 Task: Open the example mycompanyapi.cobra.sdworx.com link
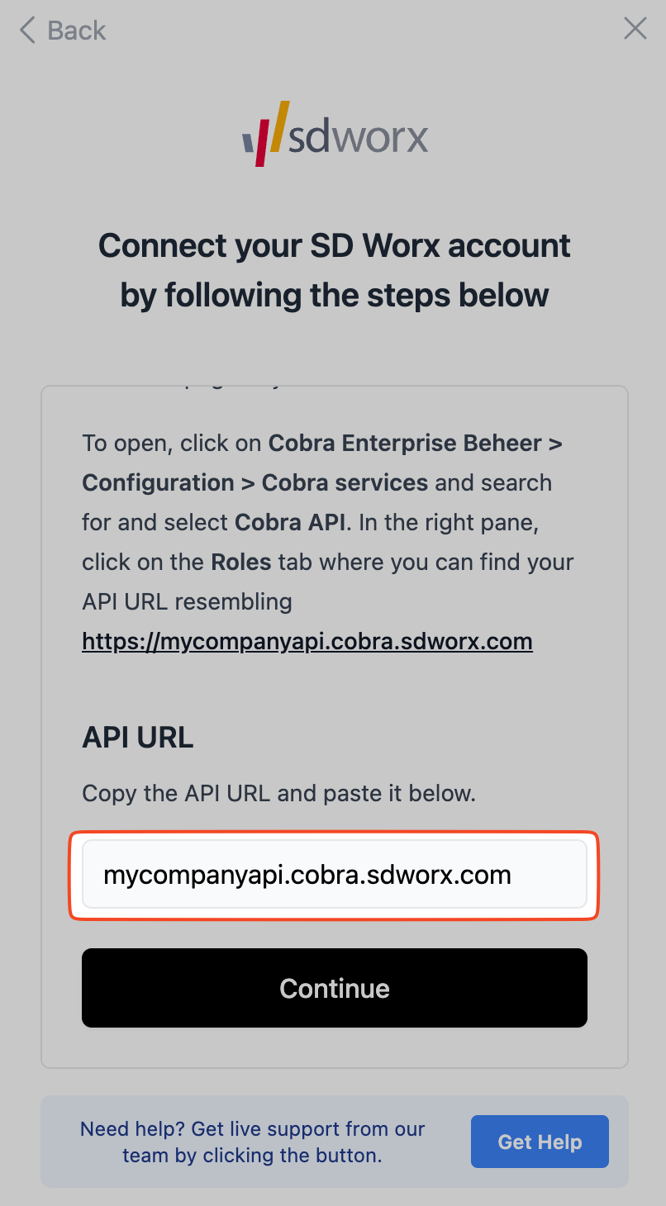307,641
